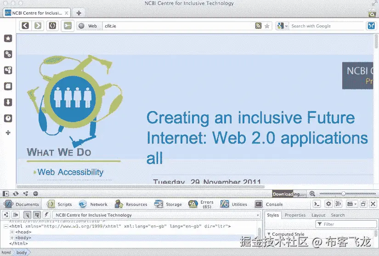Open a new tab with plus button

(79, 13)
